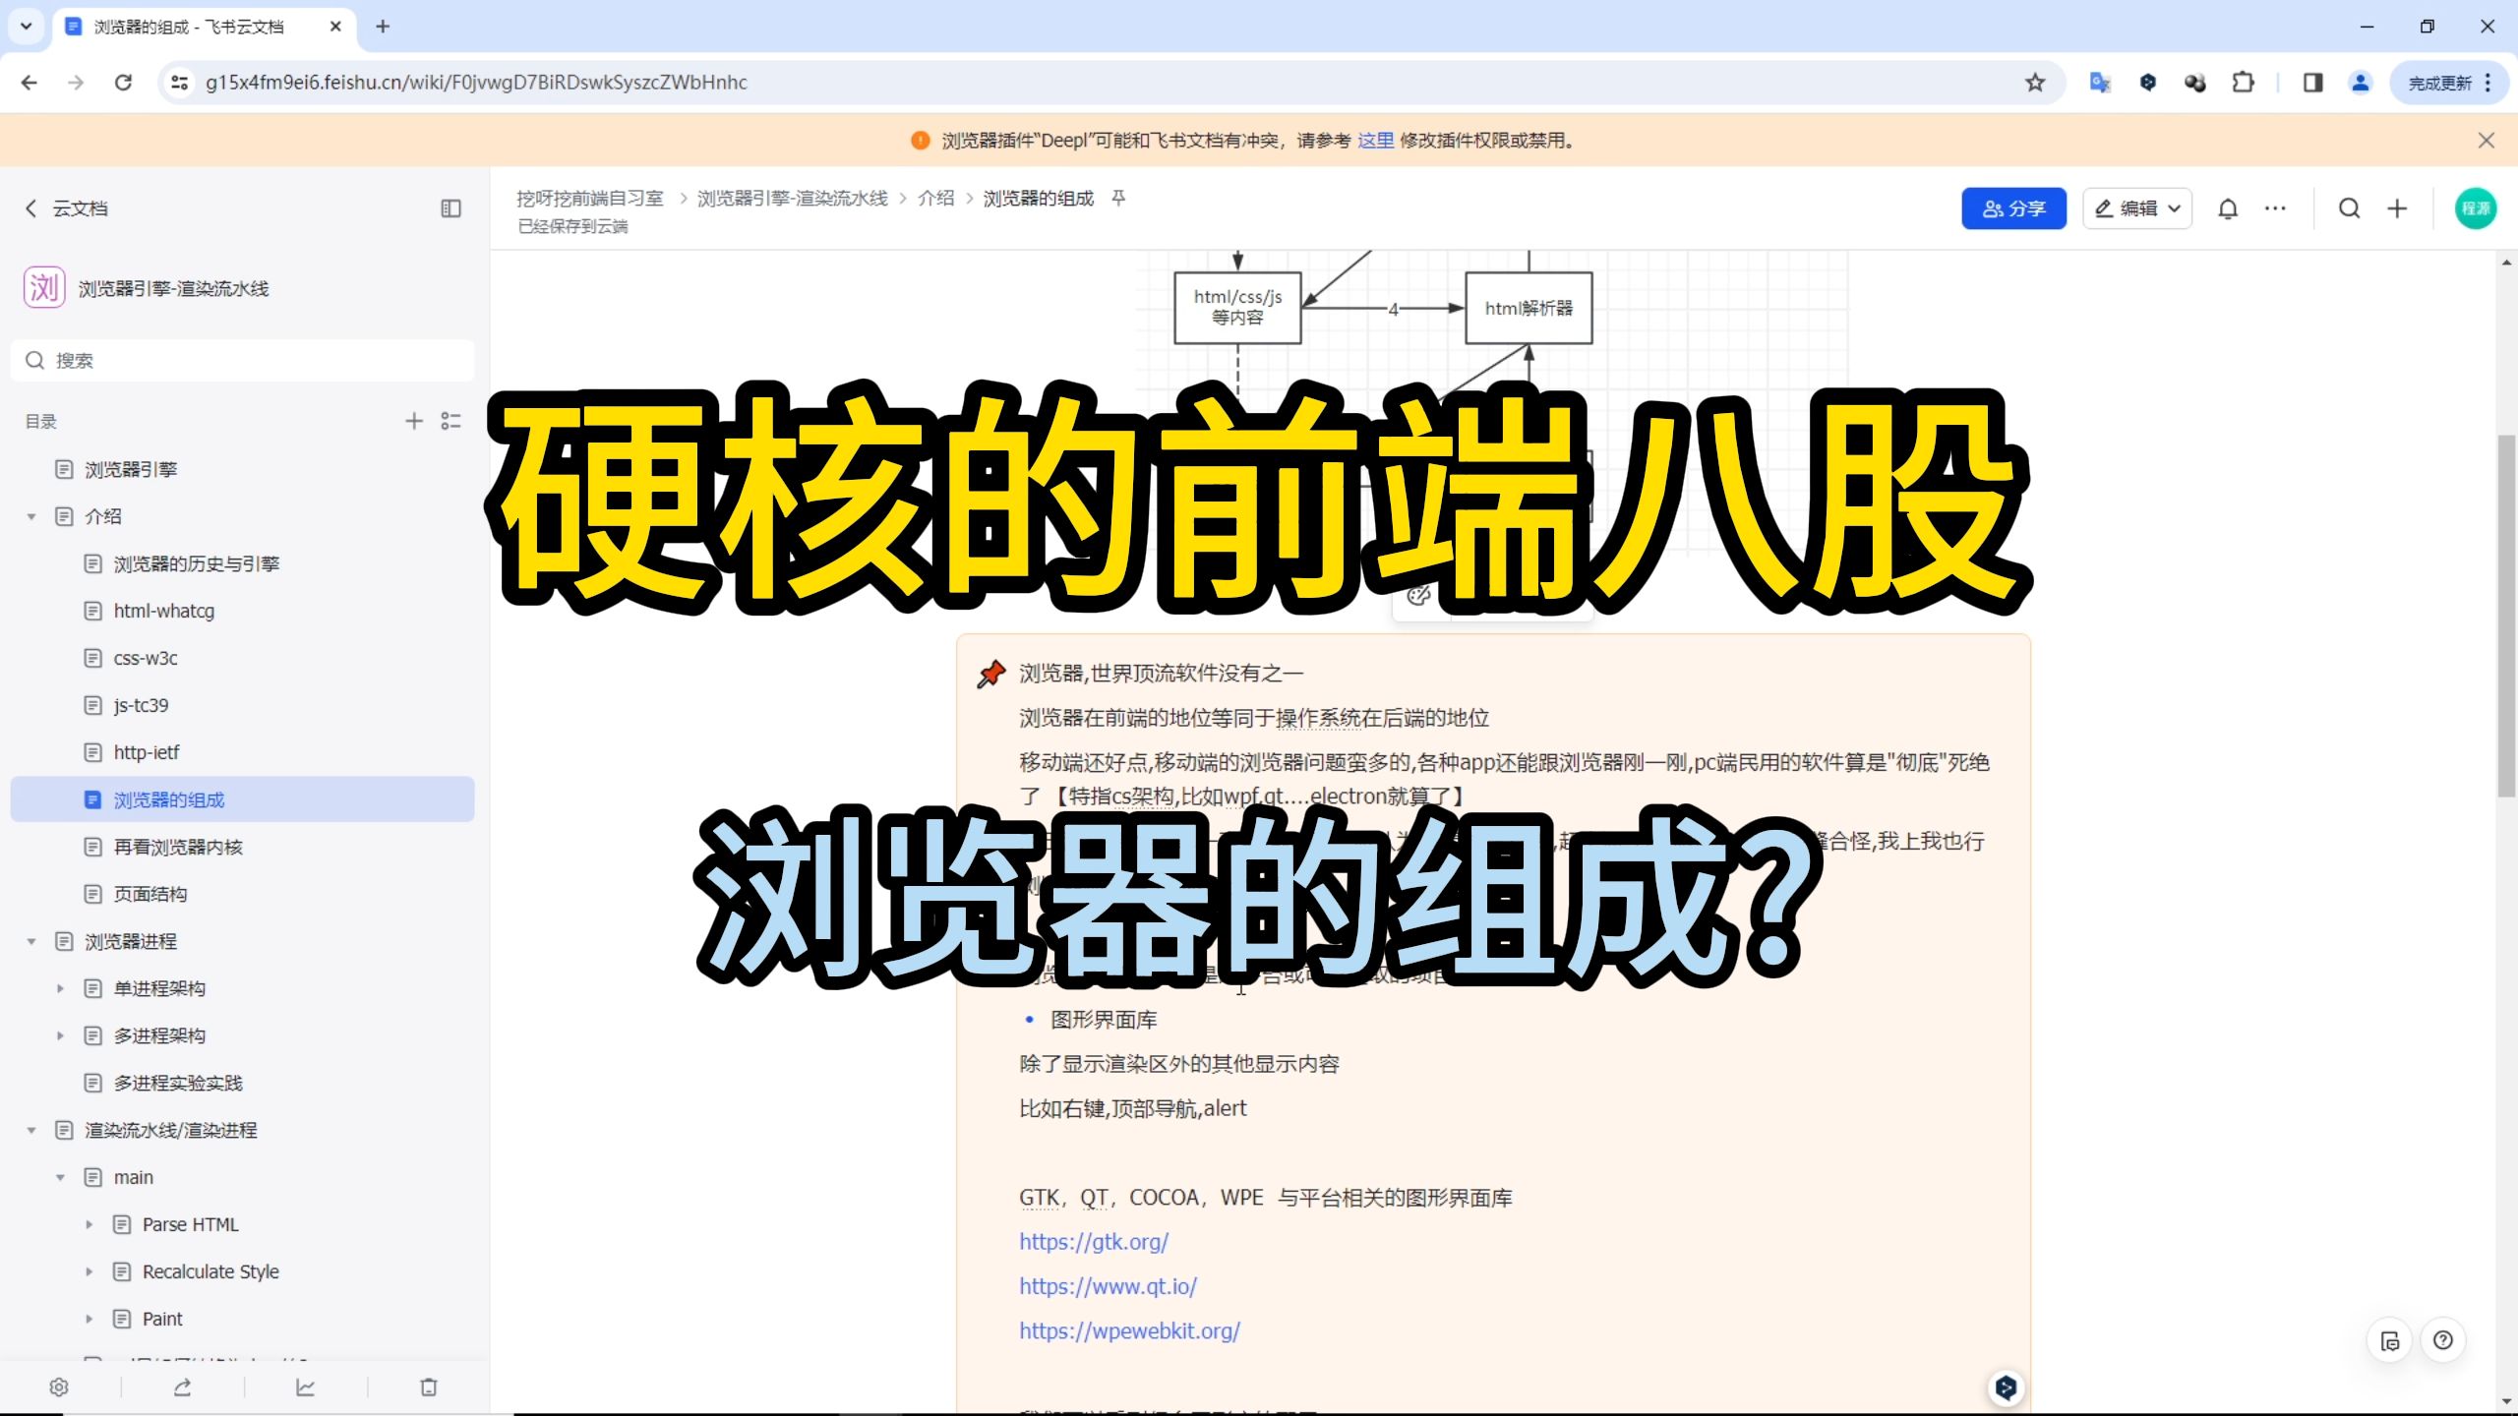Open a new browser tab with plus
2518x1416 pixels.
click(x=383, y=27)
